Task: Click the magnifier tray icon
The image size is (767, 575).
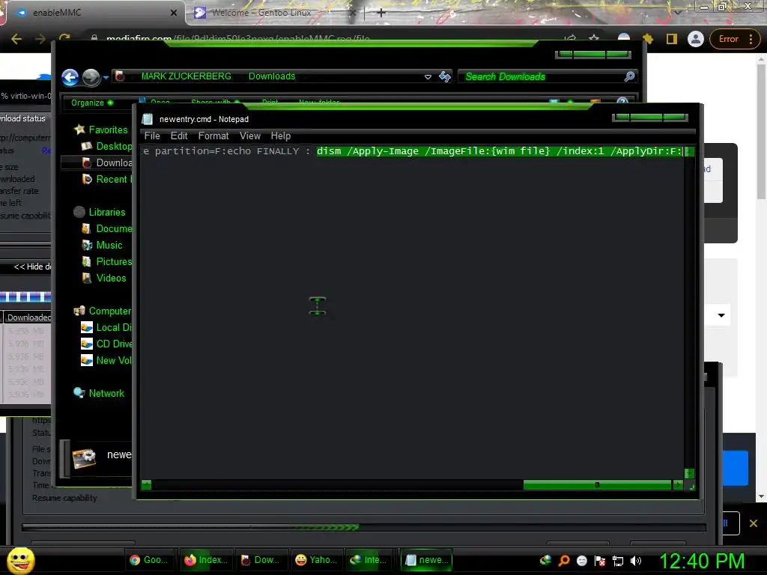Action: (x=564, y=561)
